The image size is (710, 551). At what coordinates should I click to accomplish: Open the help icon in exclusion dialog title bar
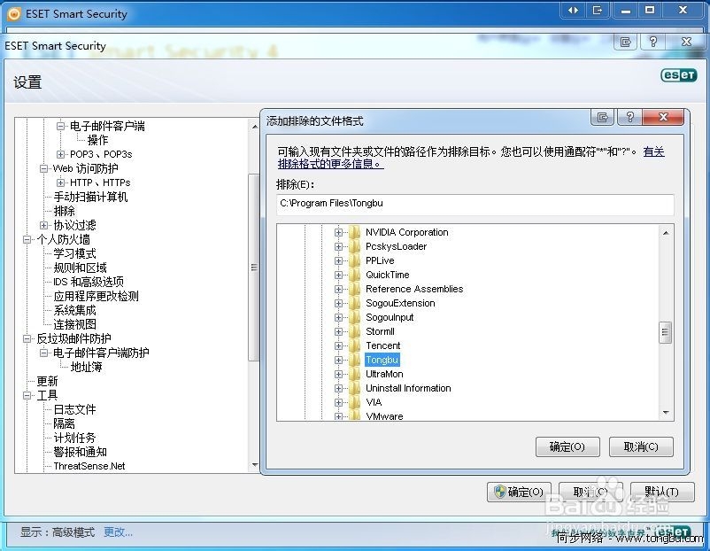point(629,117)
